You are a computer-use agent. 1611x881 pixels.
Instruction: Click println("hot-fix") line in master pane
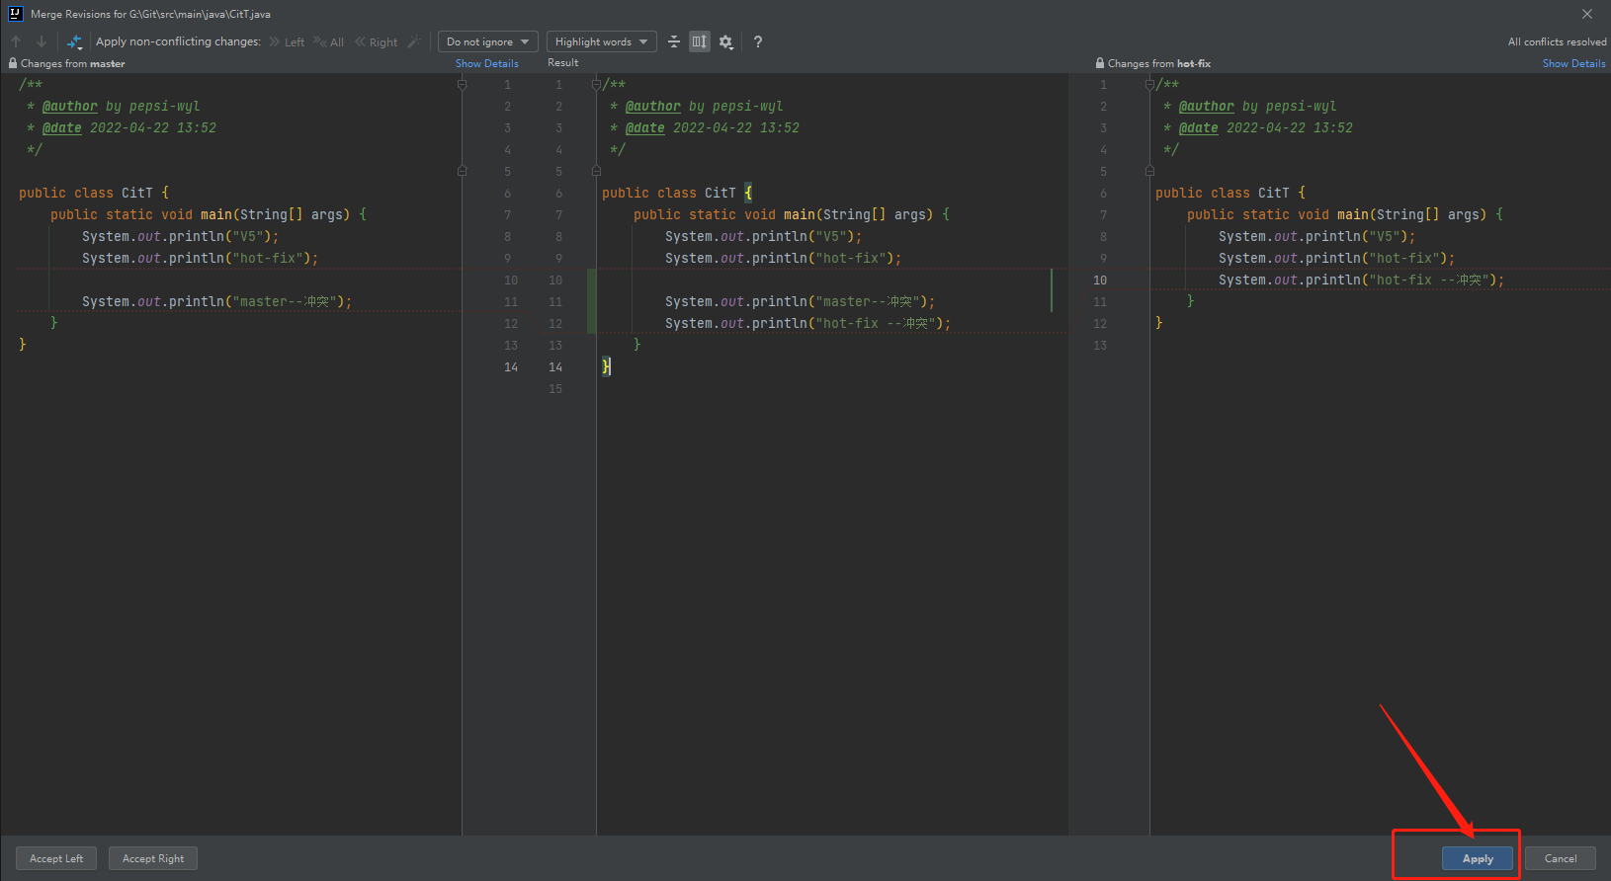(200, 258)
